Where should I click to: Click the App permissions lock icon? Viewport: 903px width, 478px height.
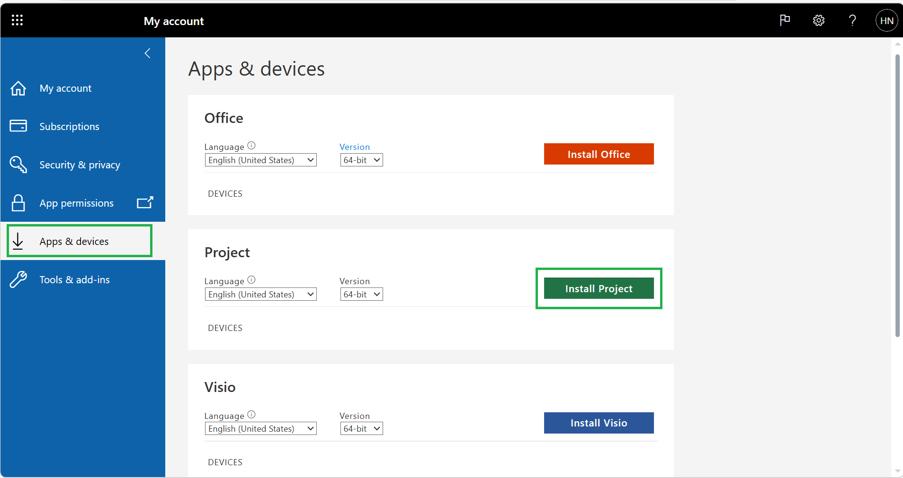point(18,203)
